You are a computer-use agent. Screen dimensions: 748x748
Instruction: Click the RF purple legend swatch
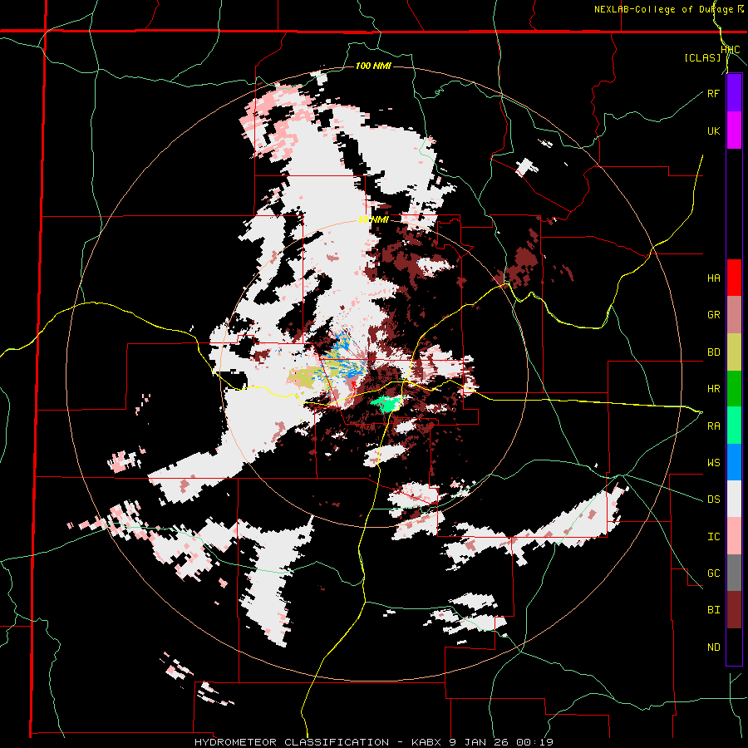pos(734,93)
